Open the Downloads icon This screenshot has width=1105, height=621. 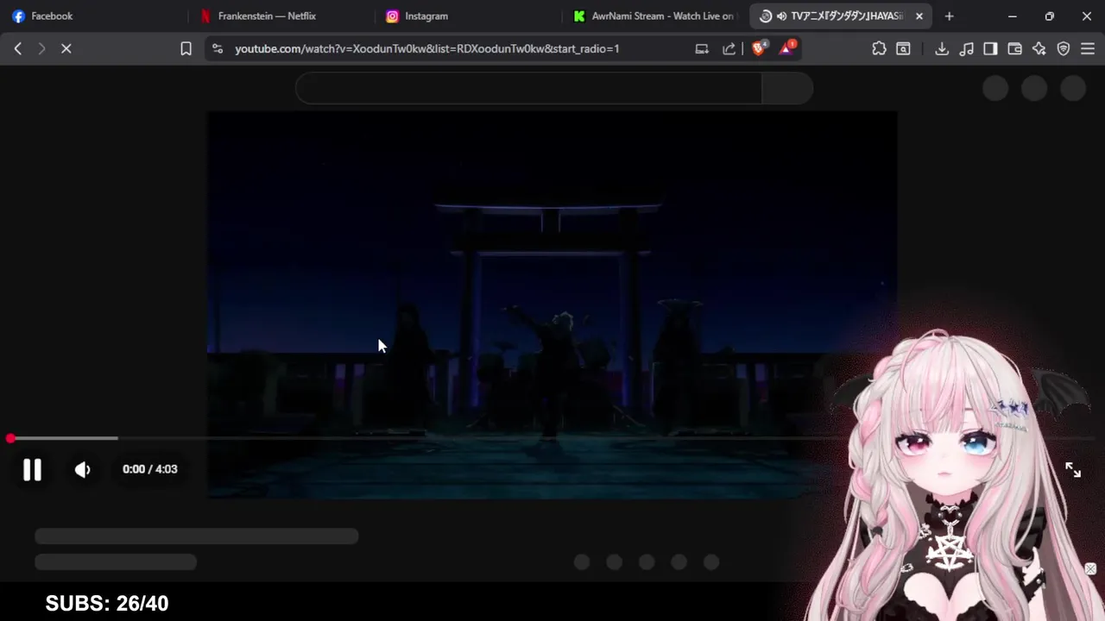(x=942, y=49)
